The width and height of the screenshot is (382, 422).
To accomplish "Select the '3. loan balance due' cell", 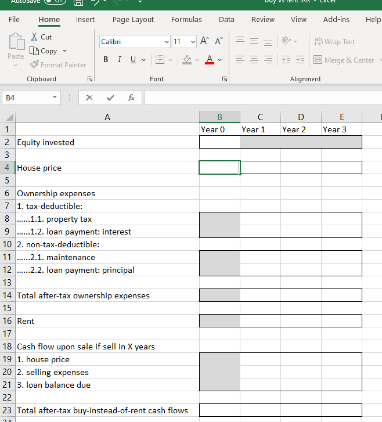I will pyautogui.click(x=107, y=385).
